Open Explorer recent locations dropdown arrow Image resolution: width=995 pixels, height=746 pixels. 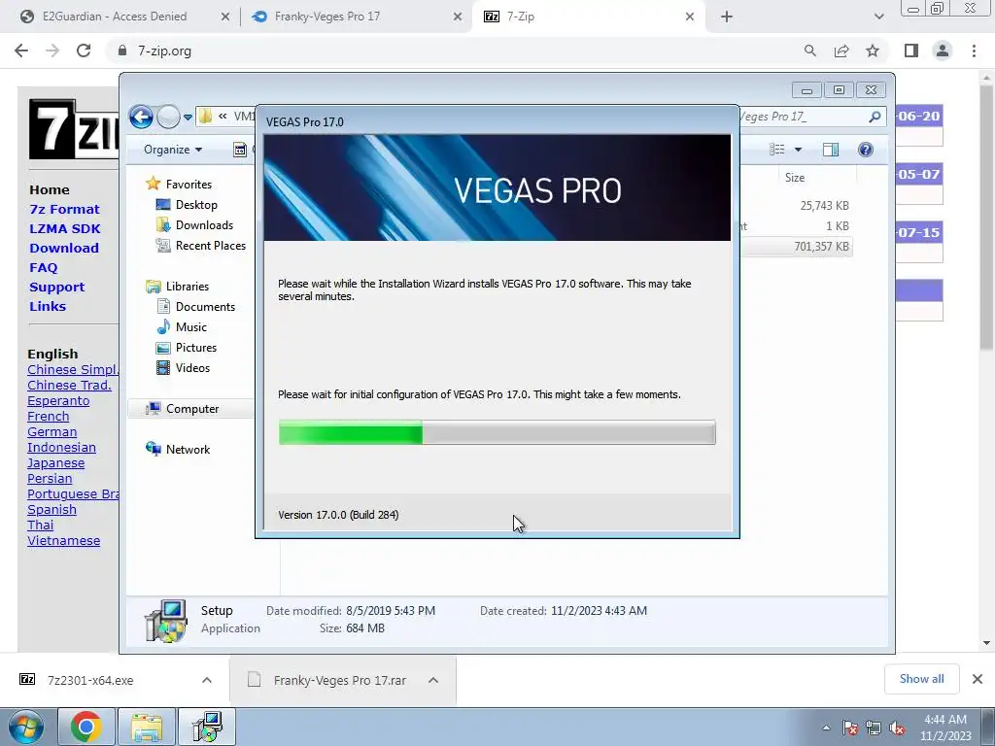188,118
